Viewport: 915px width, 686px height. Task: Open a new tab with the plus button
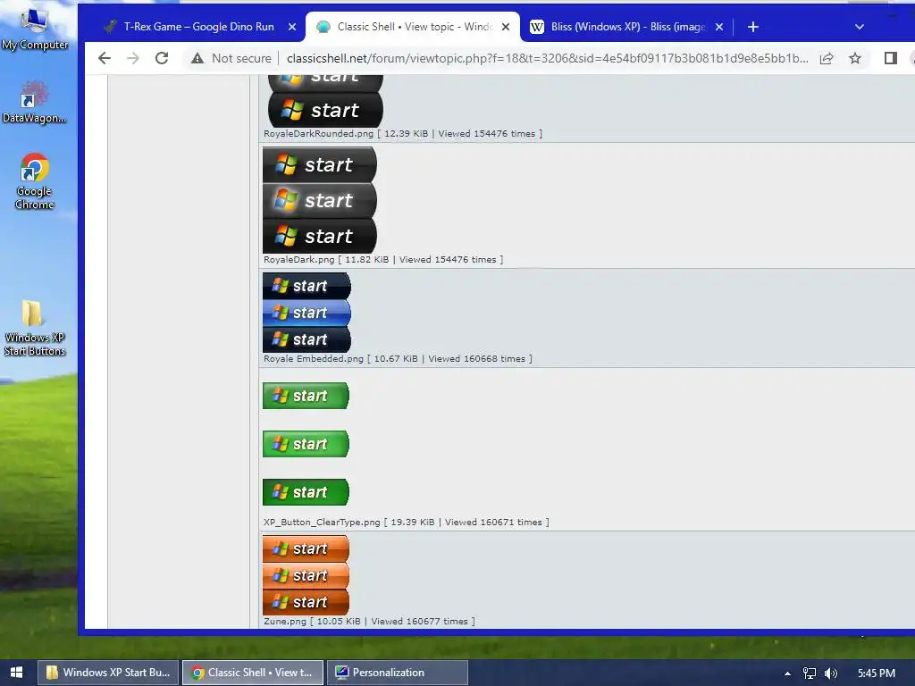(x=752, y=27)
